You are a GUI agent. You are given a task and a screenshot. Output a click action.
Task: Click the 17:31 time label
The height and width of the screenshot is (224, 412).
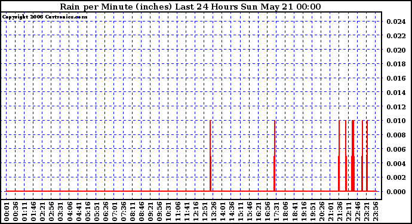pyautogui.click(x=276, y=211)
